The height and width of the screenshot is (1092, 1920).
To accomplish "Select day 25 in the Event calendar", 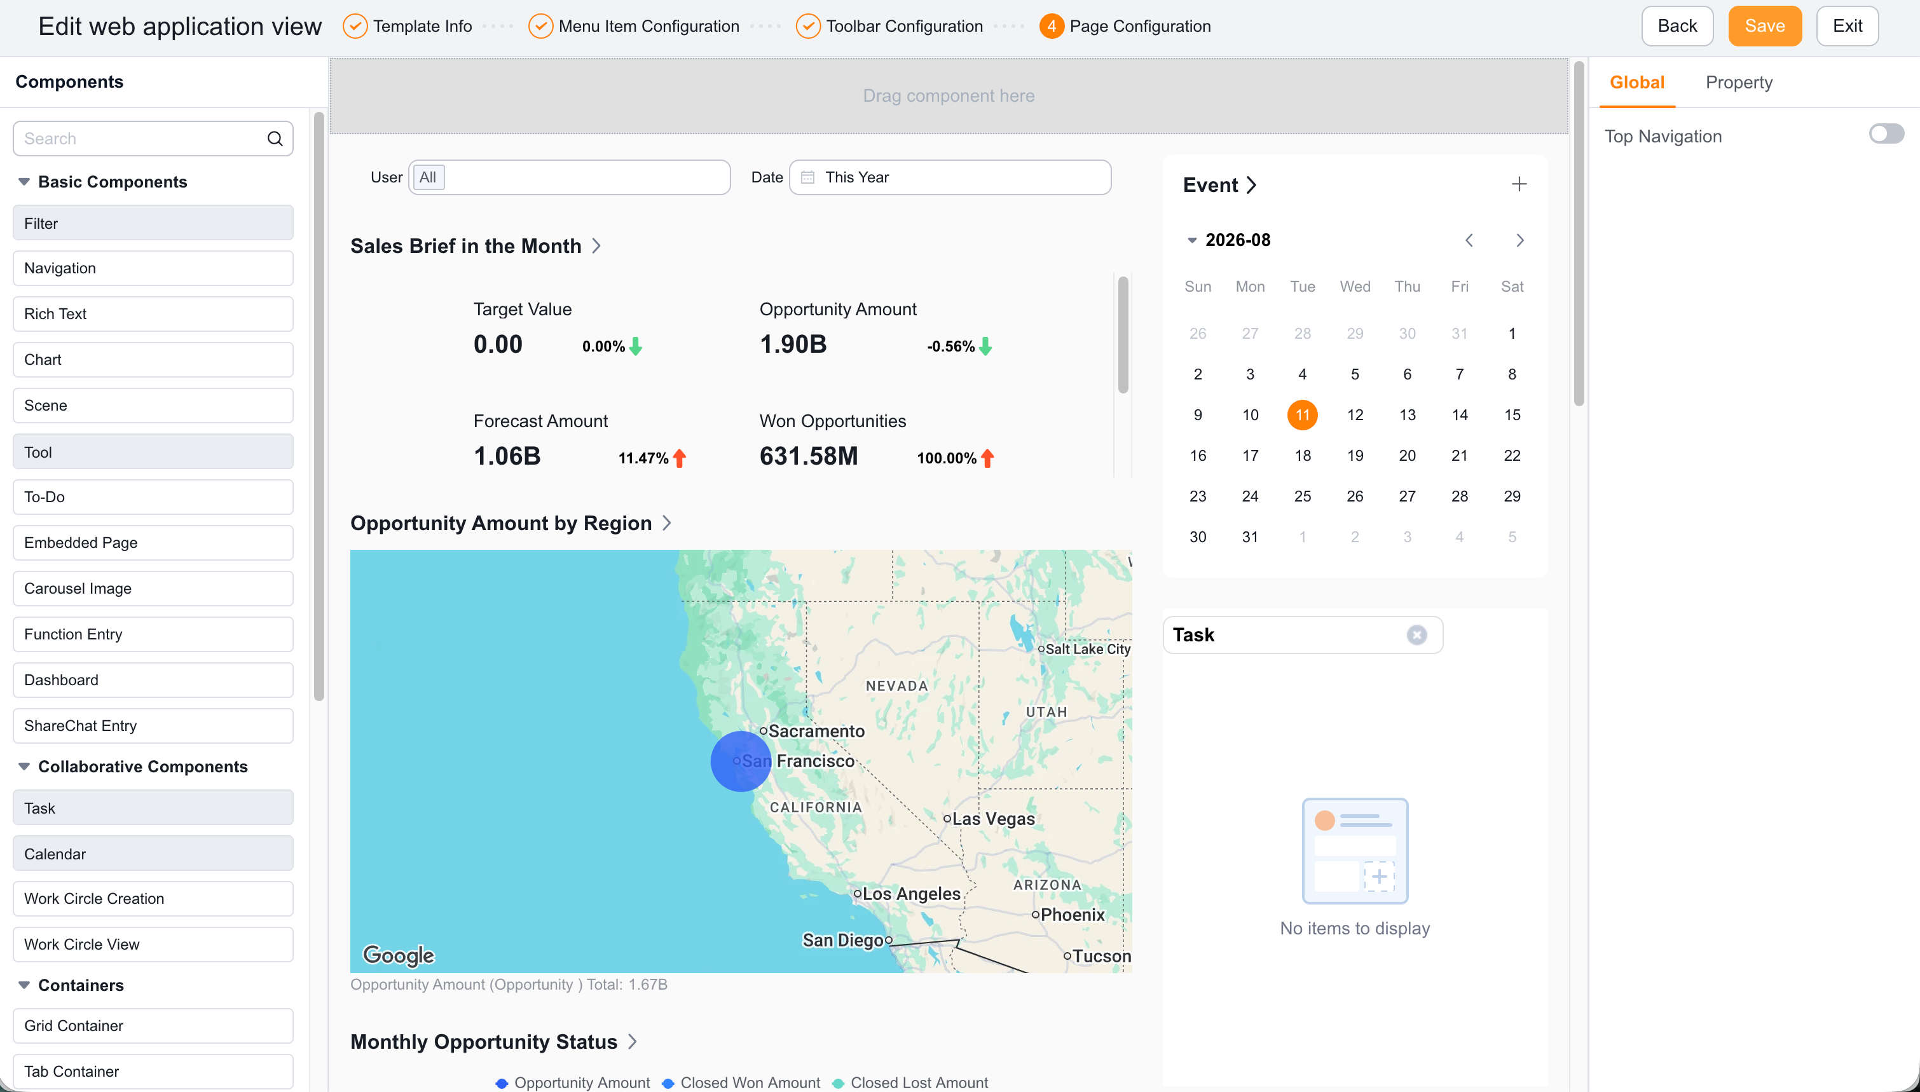I will [1302, 496].
